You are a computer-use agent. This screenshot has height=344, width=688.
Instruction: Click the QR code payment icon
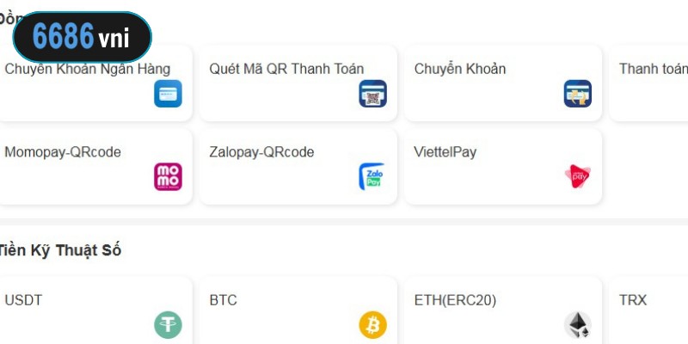(373, 94)
